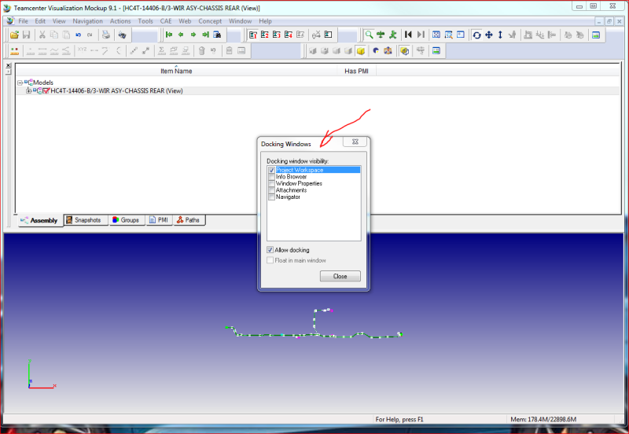
Task: Select the Models tree item
Action: [43, 83]
